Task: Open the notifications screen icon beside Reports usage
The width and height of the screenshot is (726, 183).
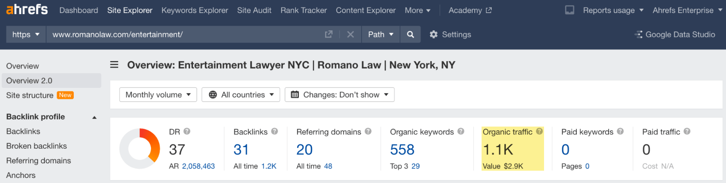Action: tap(569, 10)
